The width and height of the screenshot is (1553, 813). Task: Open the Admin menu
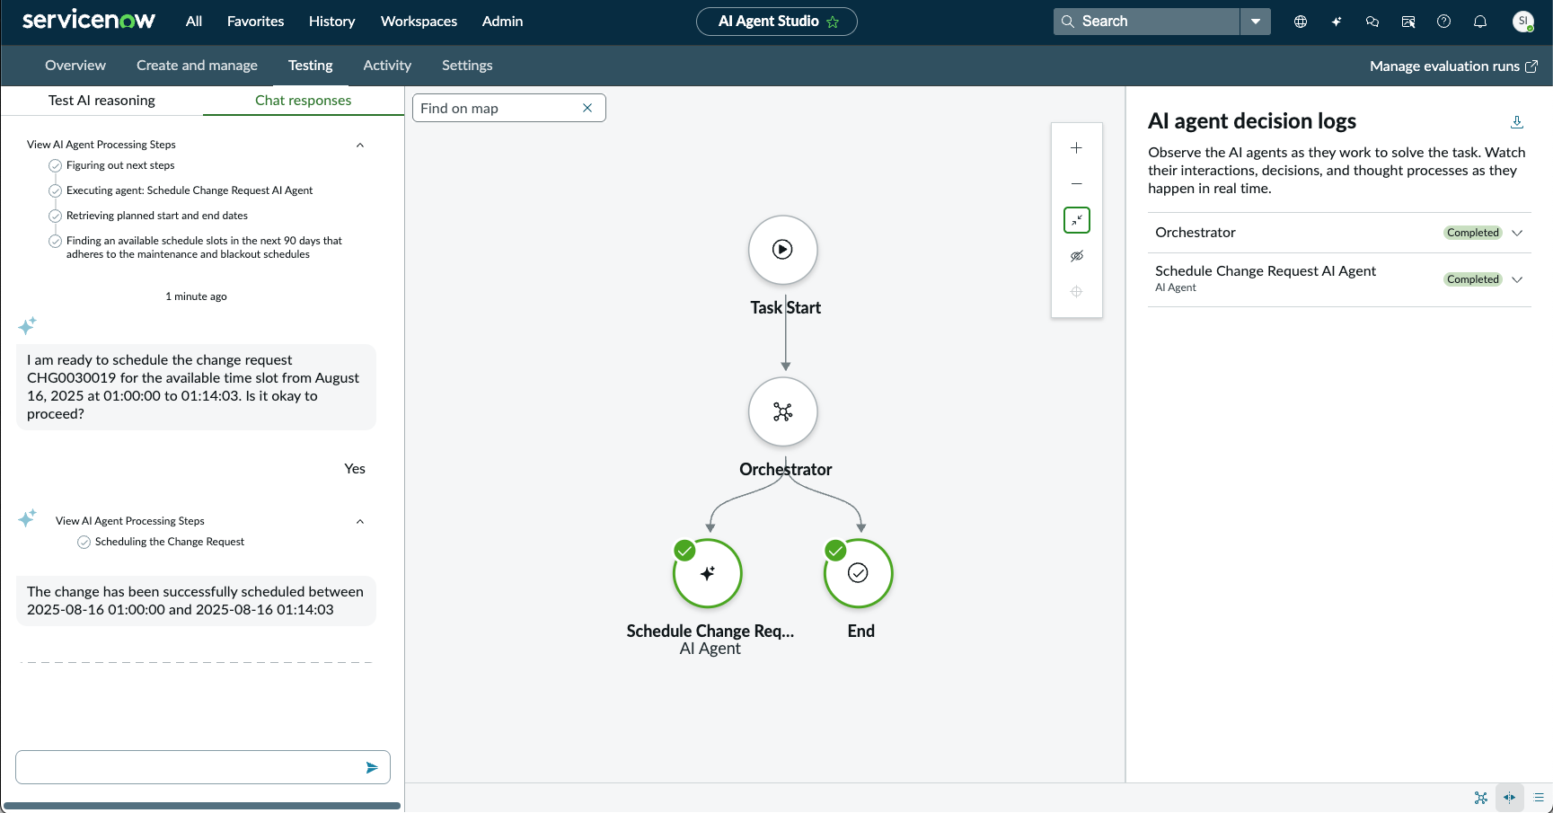pos(502,22)
